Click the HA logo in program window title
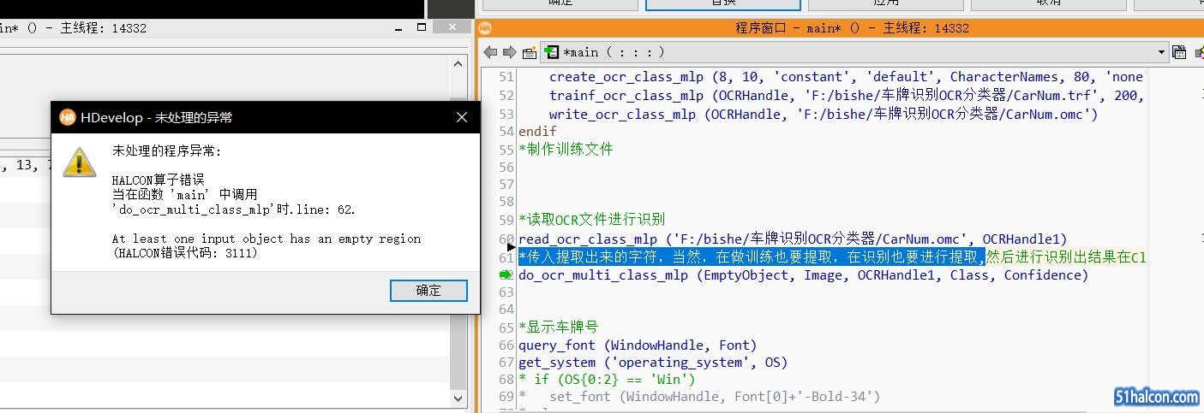1204x413 pixels. pyautogui.click(x=486, y=28)
